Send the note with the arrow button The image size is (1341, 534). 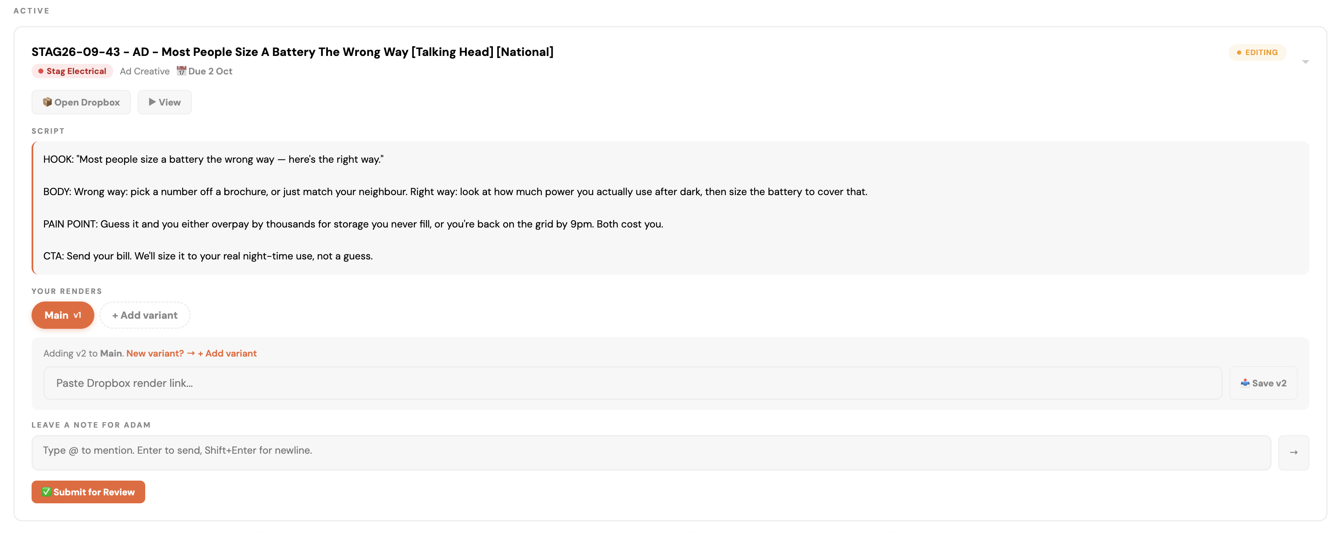1293,452
